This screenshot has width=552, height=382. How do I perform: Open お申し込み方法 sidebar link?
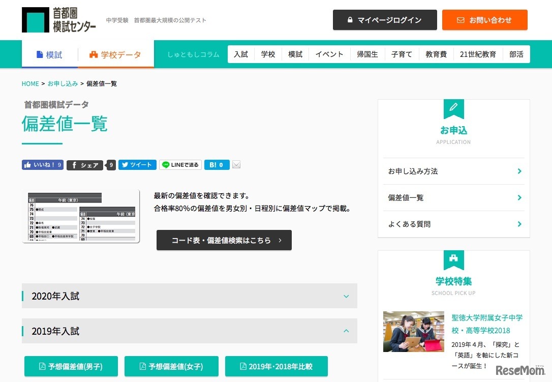453,171
